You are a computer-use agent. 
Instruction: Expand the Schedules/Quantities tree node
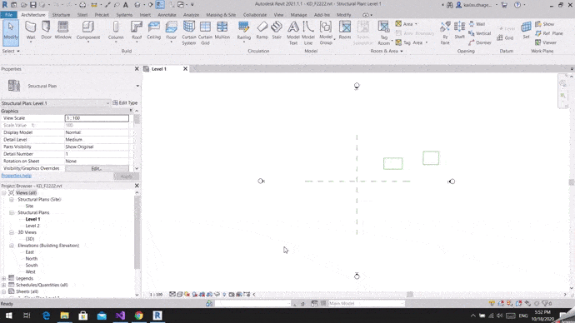[3, 285]
